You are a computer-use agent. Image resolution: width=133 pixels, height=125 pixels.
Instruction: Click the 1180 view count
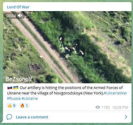106,108
